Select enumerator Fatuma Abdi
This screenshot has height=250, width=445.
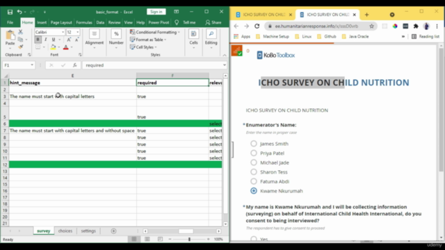(x=254, y=181)
